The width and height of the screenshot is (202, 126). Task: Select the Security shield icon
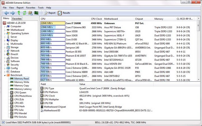click(x=8, y=65)
